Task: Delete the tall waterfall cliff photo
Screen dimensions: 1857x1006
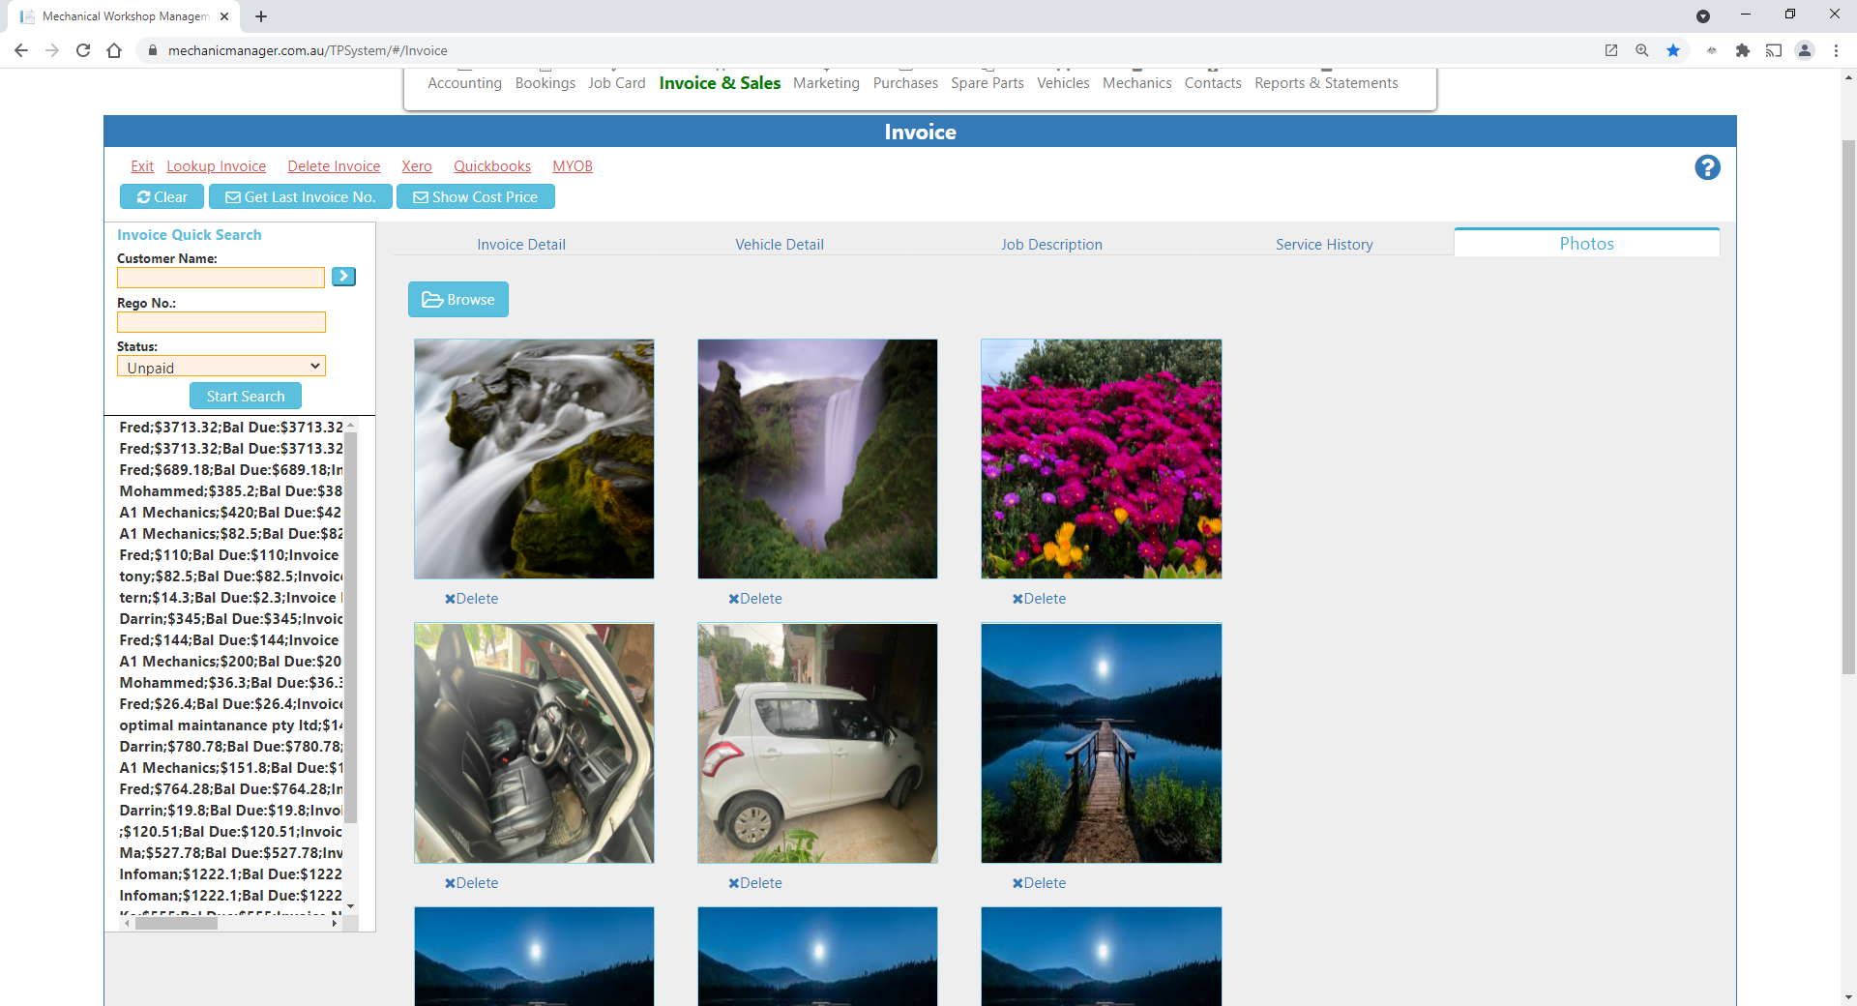Action: [x=755, y=599]
